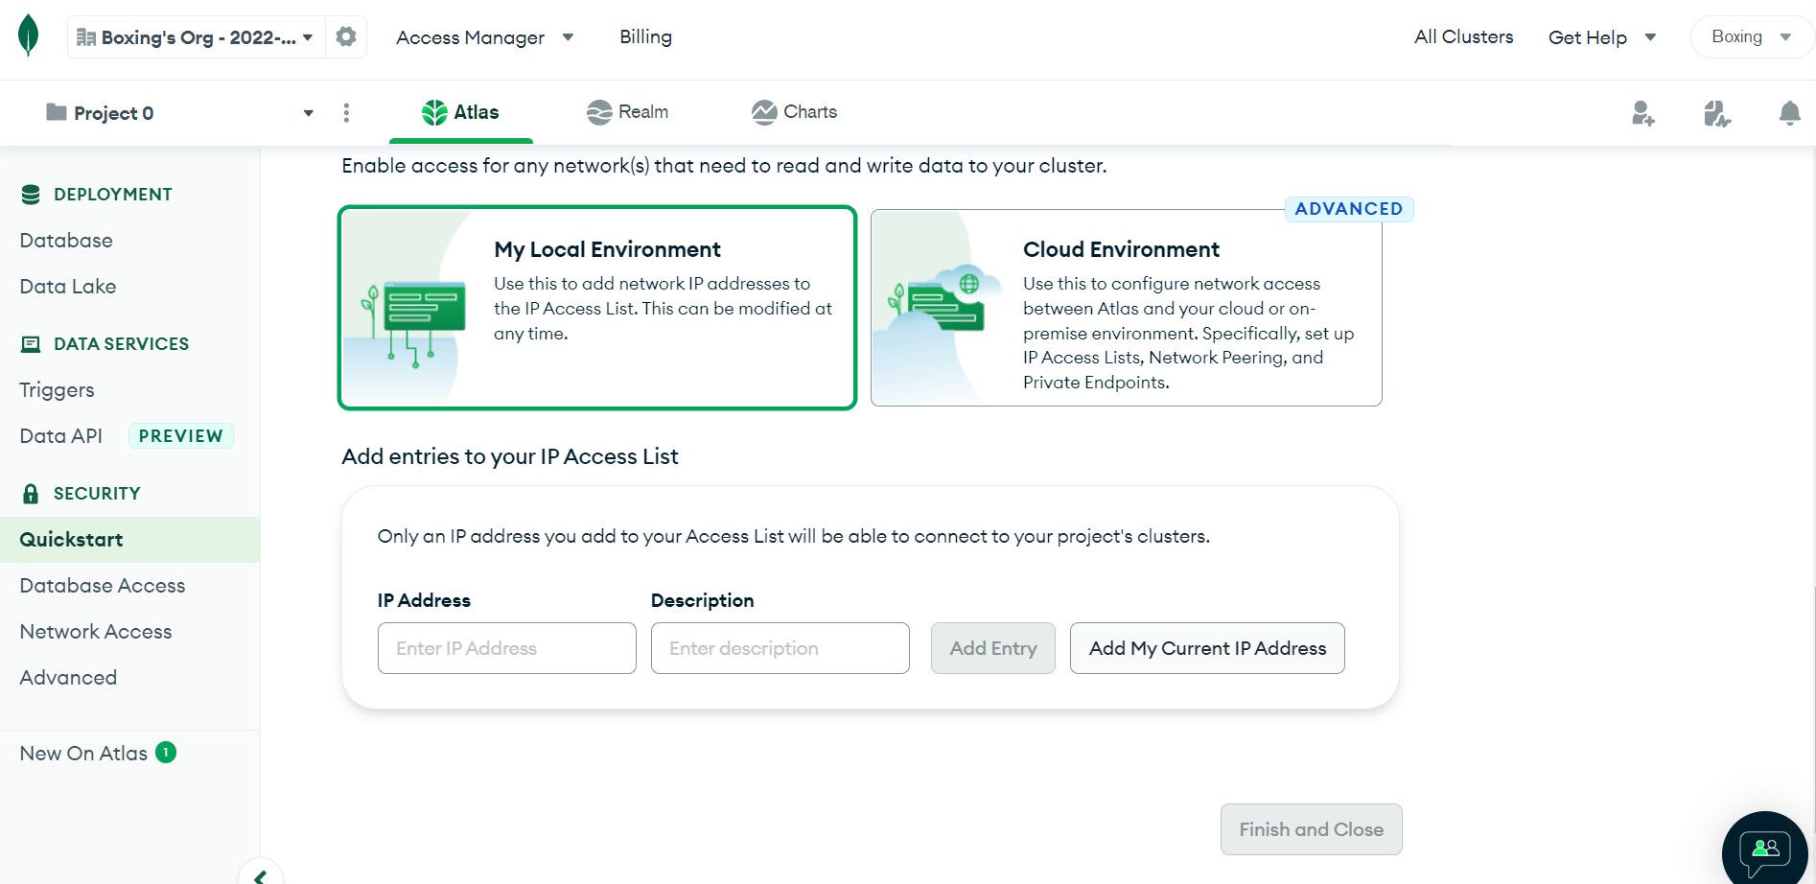Select the My Local Environment option
This screenshot has height=884, width=1816.
tap(596, 308)
